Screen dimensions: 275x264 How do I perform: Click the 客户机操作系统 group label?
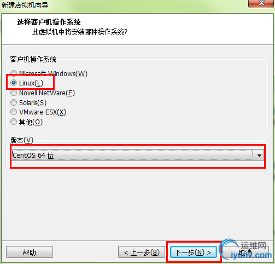point(33,59)
